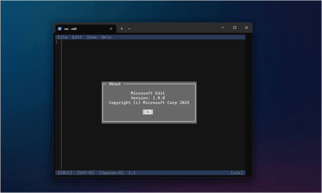Click the PowerShell icon on the tab

point(60,29)
